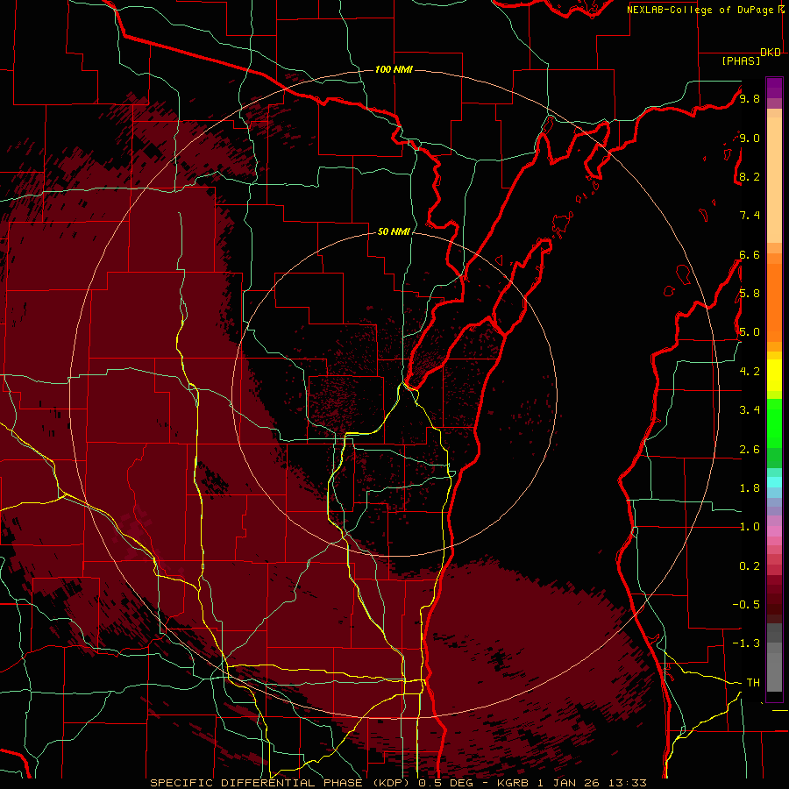Image resolution: width=789 pixels, height=789 pixels.
Task: Click the 7.4 legend value
Action: pos(750,216)
